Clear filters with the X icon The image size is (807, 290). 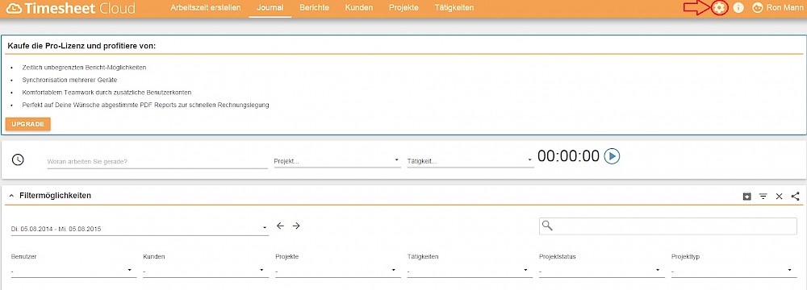click(x=780, y=197)
